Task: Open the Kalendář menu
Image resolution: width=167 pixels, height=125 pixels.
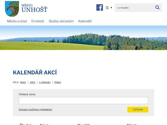Action: point(85,21)
